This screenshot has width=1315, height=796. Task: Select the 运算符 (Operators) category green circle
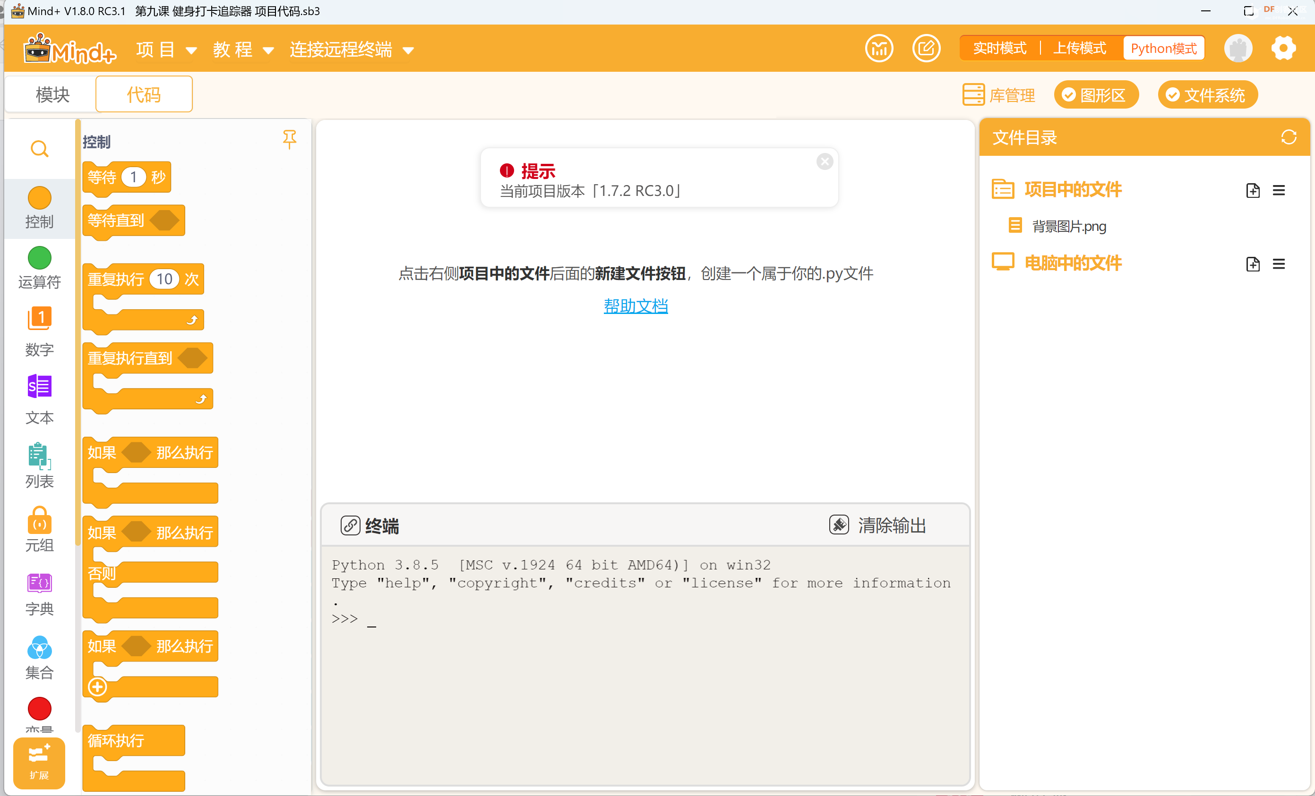click(39, 258)
